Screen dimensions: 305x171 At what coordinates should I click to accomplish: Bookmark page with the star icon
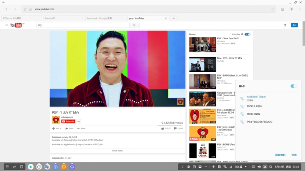point(25,9)
